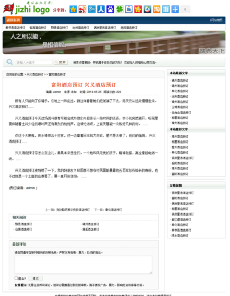
Task: Open more share options plus icon
Action: tap(175, 9)
